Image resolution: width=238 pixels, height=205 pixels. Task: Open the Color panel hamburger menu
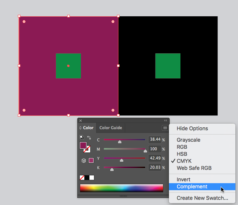[x=165, y=128]
